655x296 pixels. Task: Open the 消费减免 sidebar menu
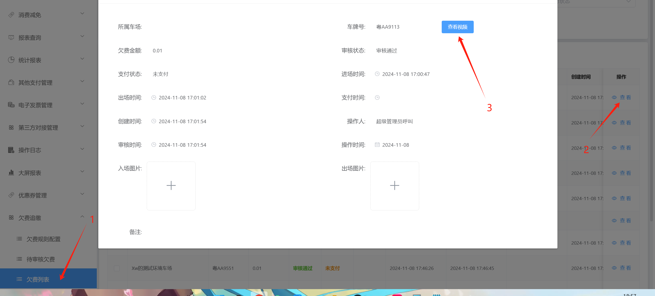tap(48, 15)
